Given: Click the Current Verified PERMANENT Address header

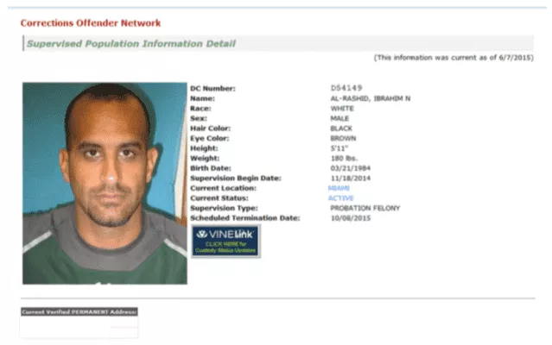Looking at the screenshot, I should (79, 311).
